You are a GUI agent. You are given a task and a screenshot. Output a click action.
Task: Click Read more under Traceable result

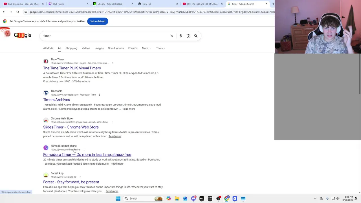129,109
